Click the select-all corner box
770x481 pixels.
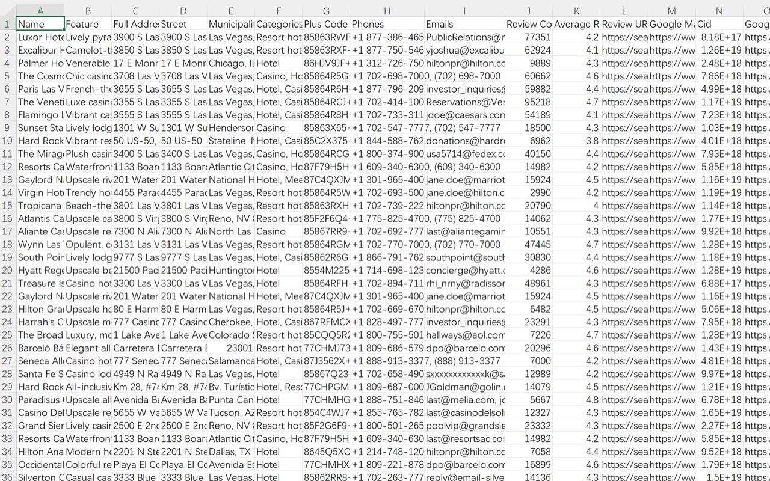click(8, 11)
